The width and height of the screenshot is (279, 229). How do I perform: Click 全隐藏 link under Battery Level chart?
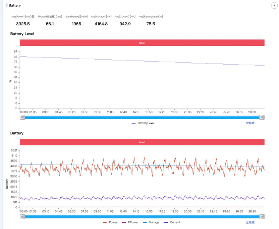pos(250,123)
